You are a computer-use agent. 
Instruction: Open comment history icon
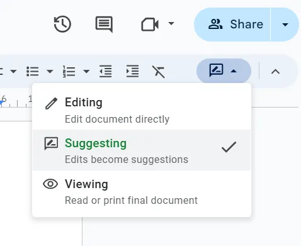104,25
